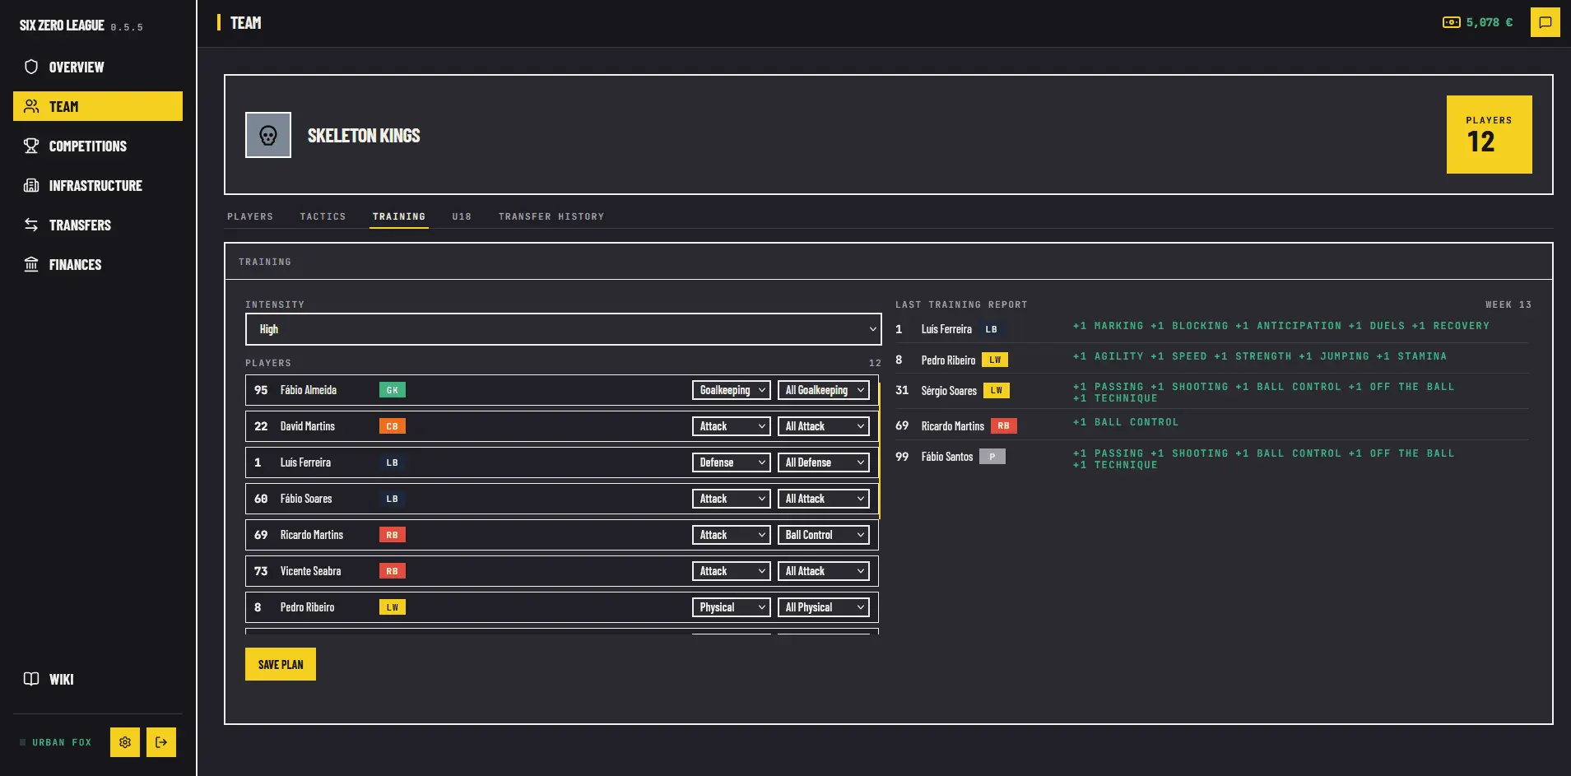Screen dimensions: 1571x776
Task: Click the logout icon button
Action: click(x=161, y=742)
